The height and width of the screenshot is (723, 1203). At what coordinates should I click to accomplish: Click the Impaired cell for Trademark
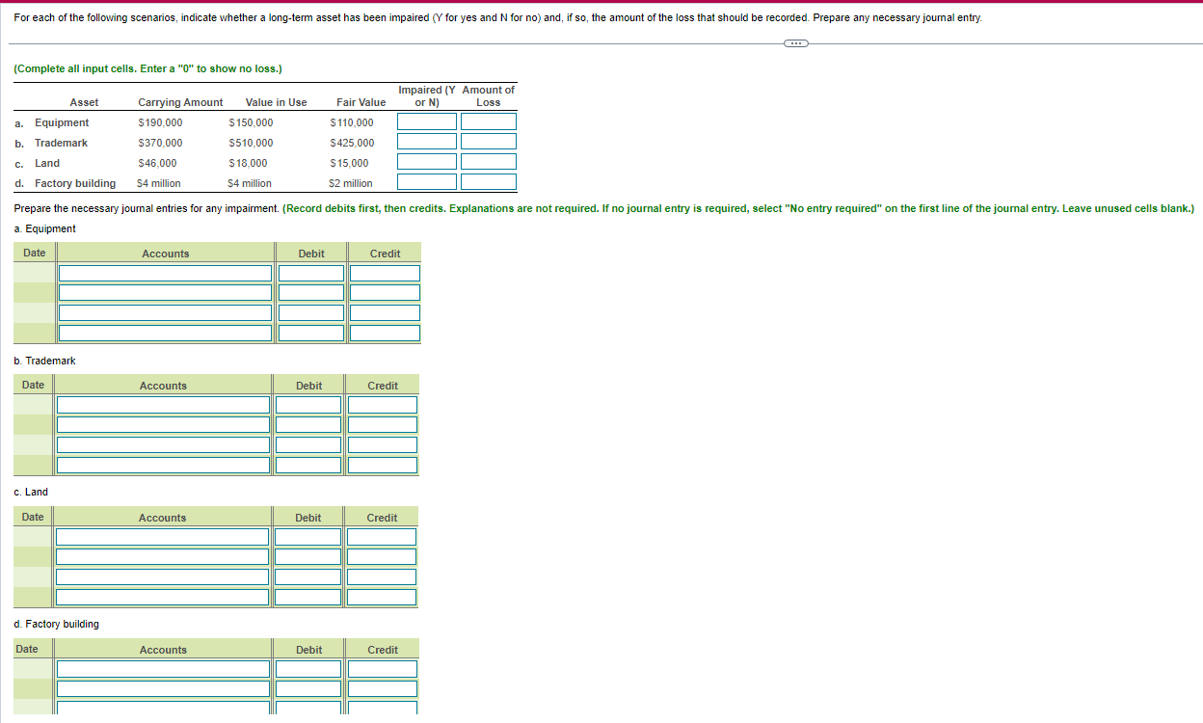(426, 142)
